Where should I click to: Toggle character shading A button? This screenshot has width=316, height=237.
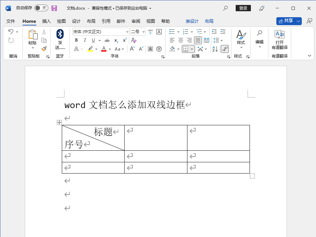[150, 49]
